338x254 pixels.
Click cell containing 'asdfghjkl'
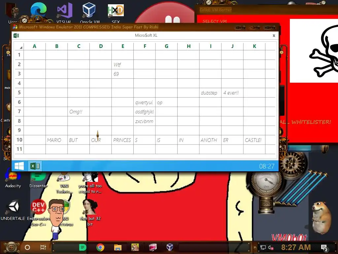click(x=145, y=112)
